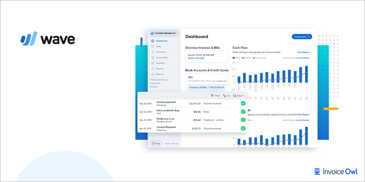Select Last 24 Months in Cash Flow

click(303, 58)
